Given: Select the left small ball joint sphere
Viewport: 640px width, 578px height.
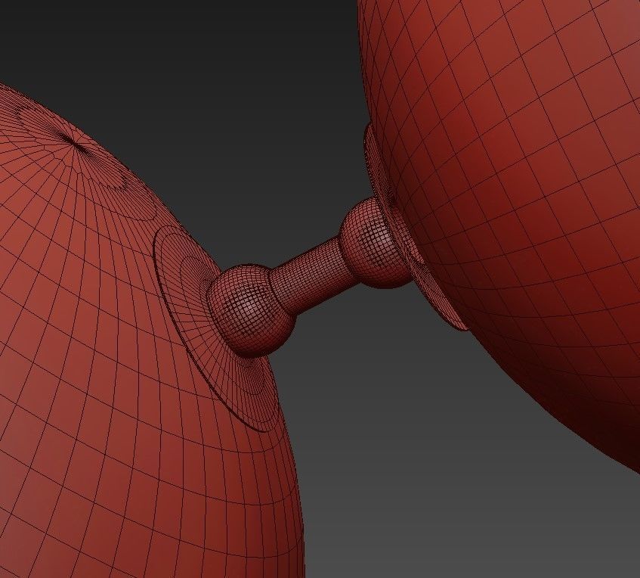Looking at the screenshot, I should click(x=251, y=310).
